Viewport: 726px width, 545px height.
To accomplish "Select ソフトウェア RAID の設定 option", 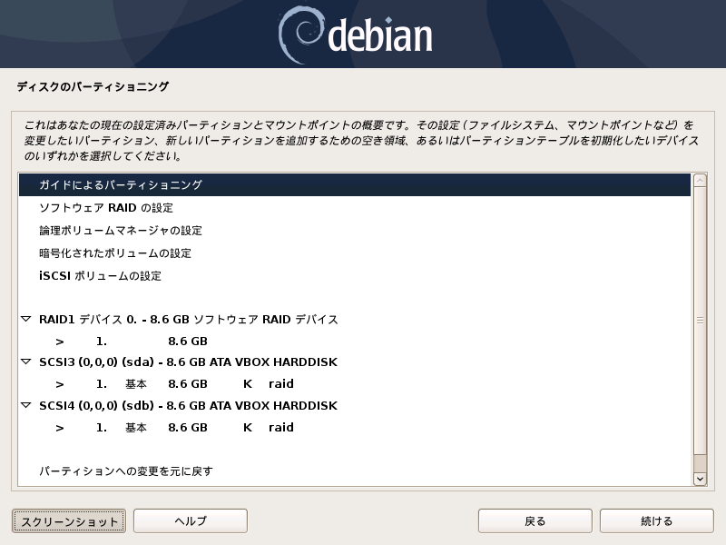I will [x=355, y=208].
